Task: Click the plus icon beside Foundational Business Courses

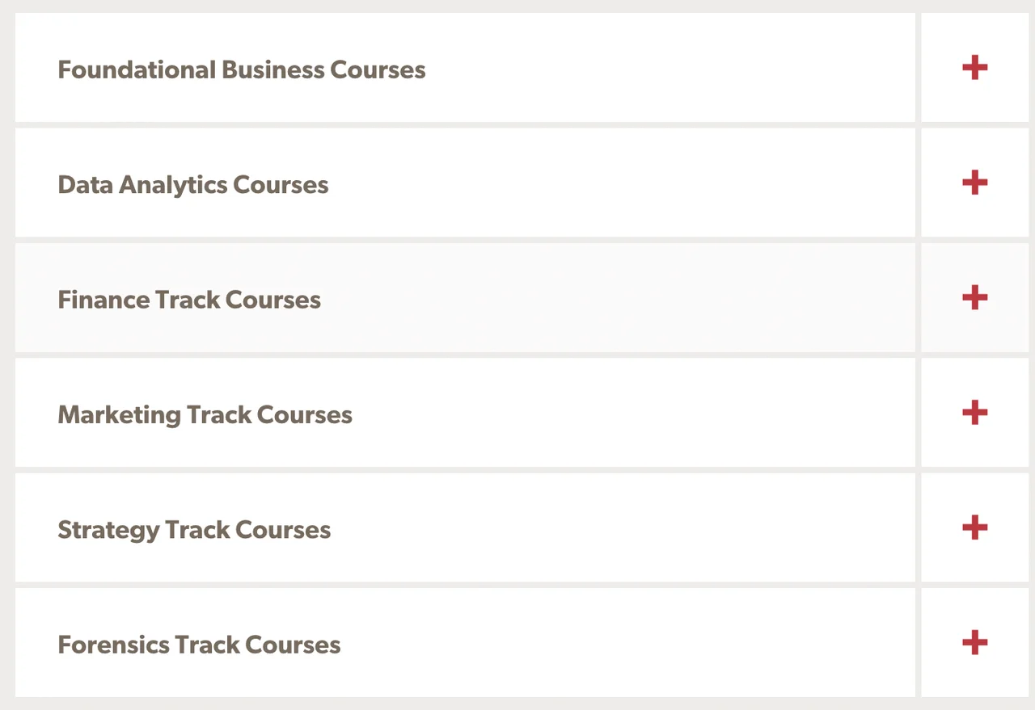Action: (974, 68)
